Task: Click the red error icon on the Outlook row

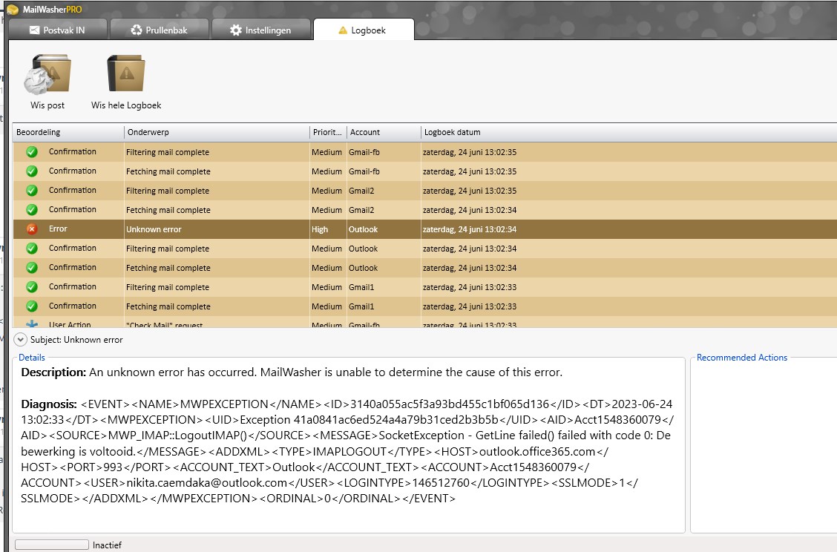Action: pos(32,229)
